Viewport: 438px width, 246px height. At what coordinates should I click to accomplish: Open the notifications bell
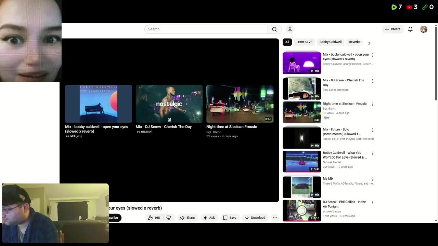point(410,29)
